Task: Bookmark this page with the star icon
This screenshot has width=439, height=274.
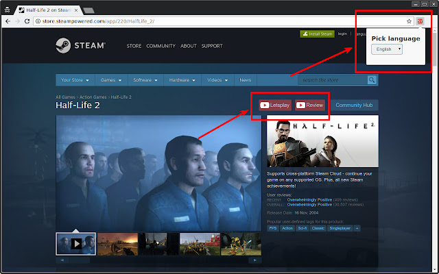Action: (x=409, y=21)
